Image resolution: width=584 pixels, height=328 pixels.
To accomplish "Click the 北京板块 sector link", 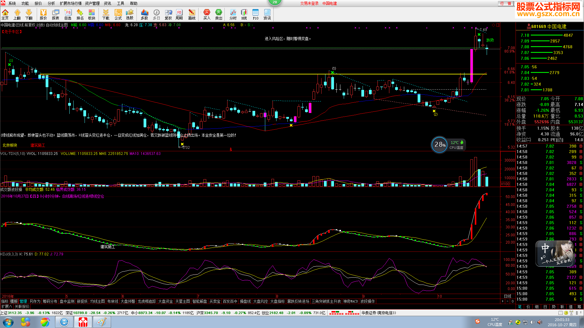I will [x=10, y=145].
